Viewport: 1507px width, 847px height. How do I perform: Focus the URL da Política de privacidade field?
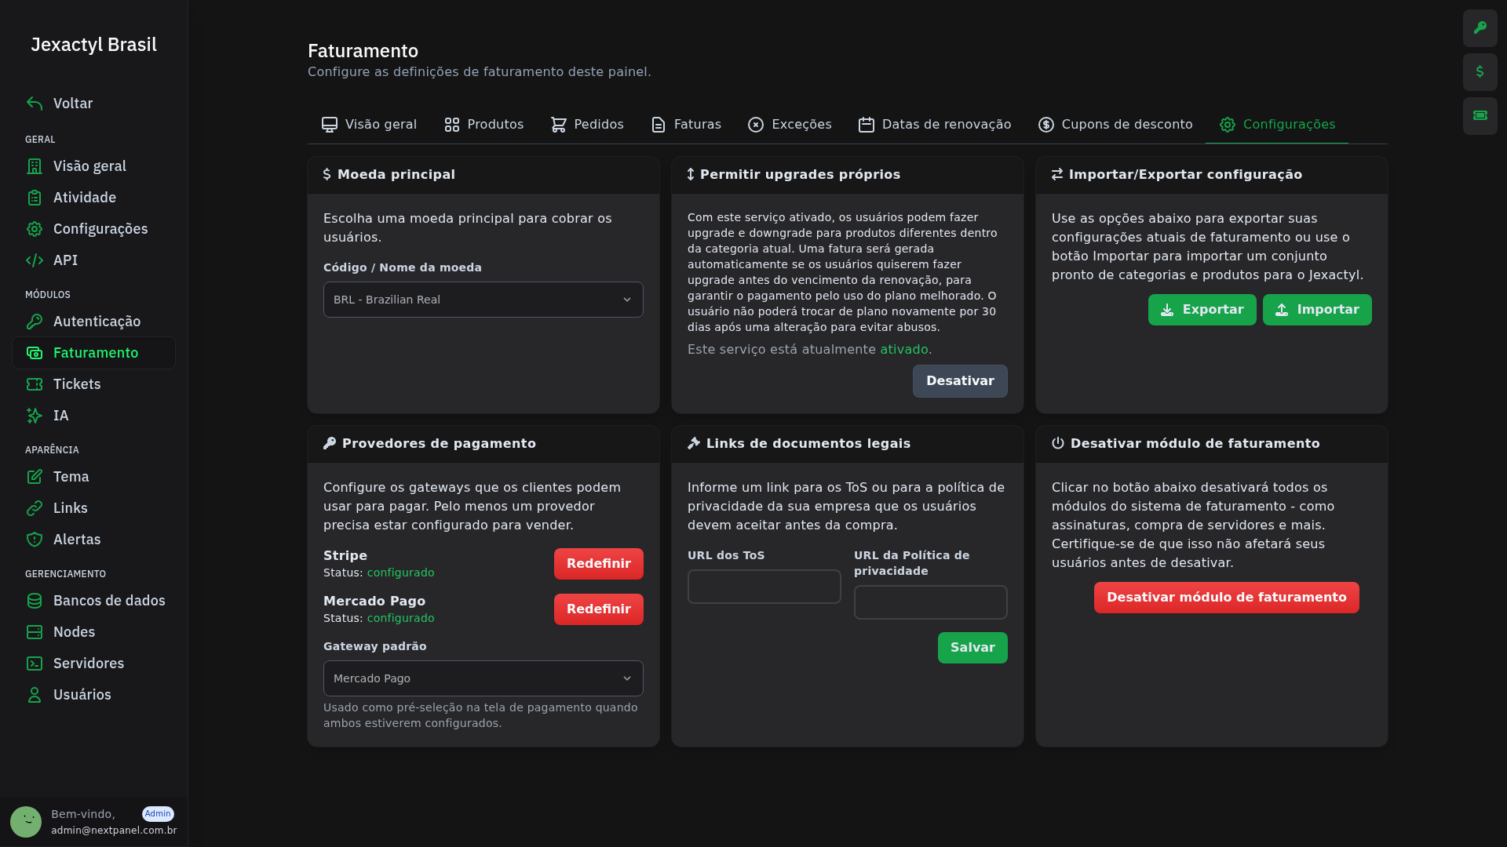[931, 602]
